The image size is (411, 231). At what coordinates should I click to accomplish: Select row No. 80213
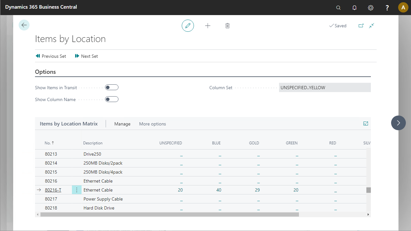point(51,154)
